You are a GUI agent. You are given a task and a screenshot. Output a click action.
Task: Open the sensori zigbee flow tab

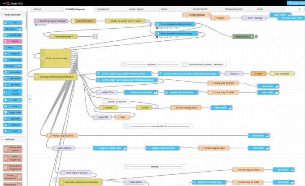(143, 9)
